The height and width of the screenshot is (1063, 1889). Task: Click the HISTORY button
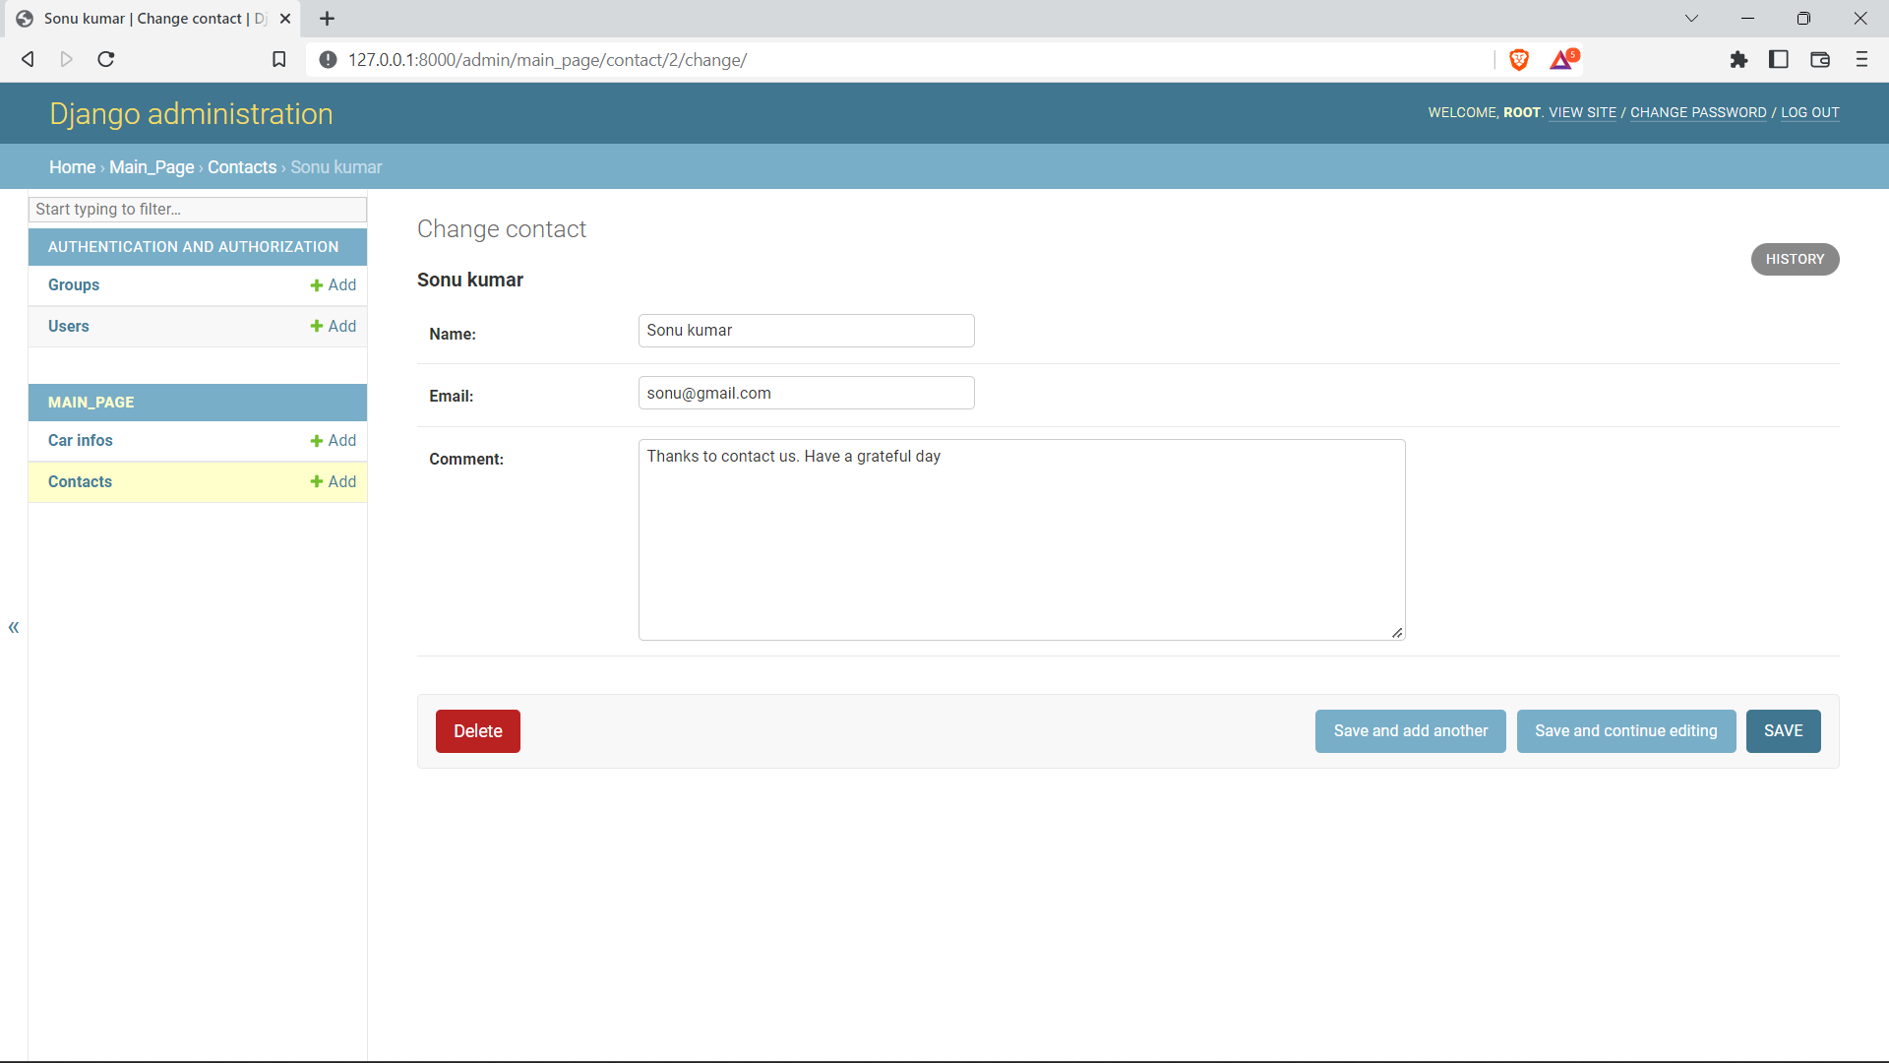[1795, 259]
